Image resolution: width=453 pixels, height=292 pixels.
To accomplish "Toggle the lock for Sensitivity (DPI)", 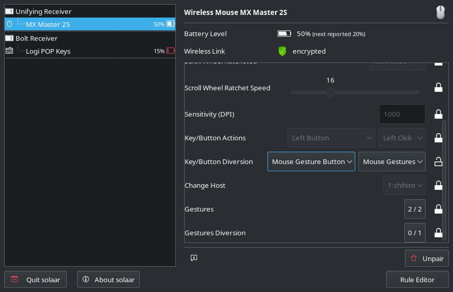I will [439, 114].
